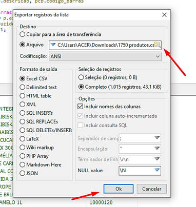The image size is (196, 207).
Task: Choose SQL INSERTs output format
Action: click(x=36, y=113)
